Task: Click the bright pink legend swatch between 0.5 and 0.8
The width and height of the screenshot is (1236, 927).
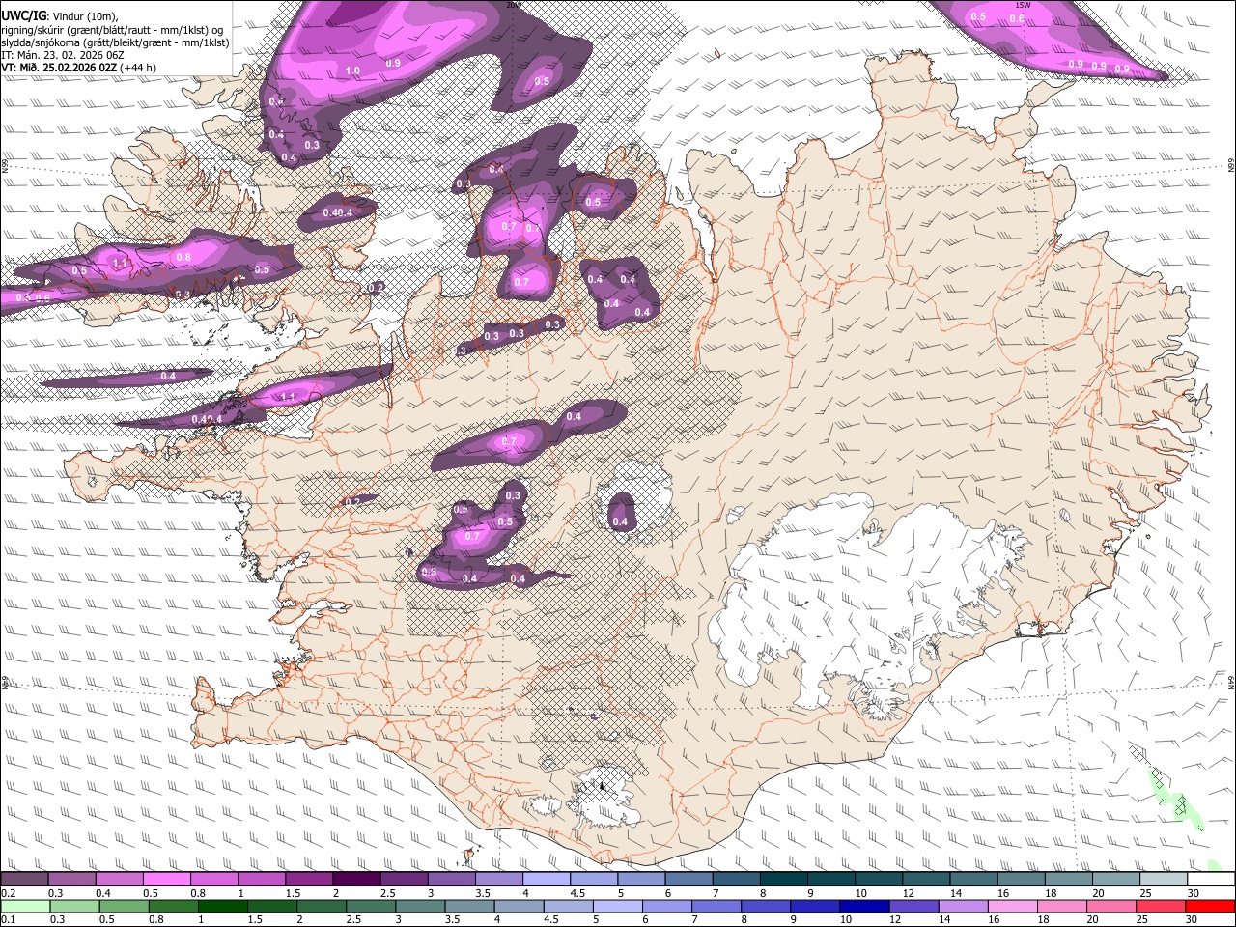Action: [166, 880]
